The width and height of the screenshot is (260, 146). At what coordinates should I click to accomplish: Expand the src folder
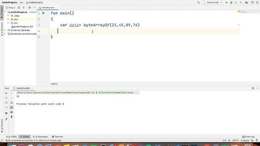click(8, 23)
